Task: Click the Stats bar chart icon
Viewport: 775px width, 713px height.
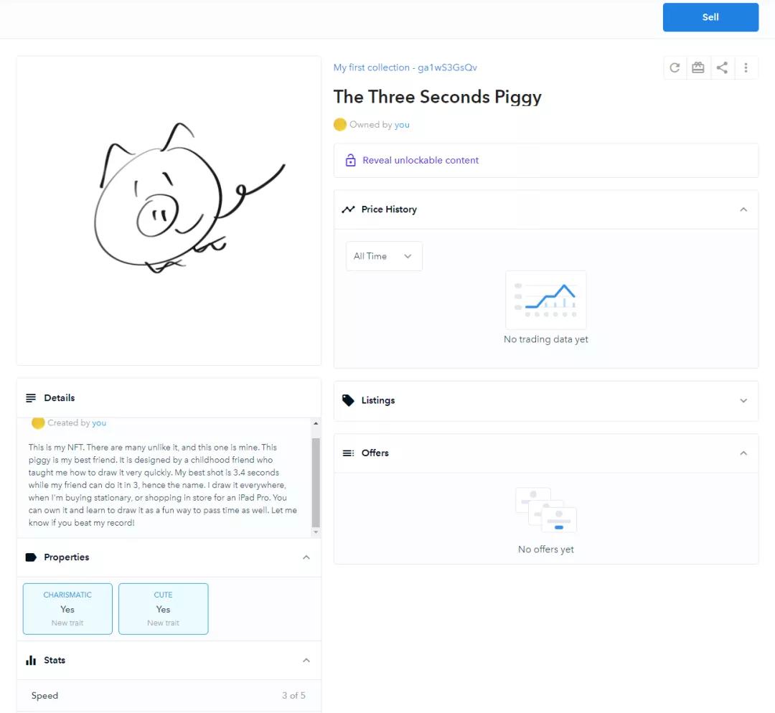Action: point(31,660)
